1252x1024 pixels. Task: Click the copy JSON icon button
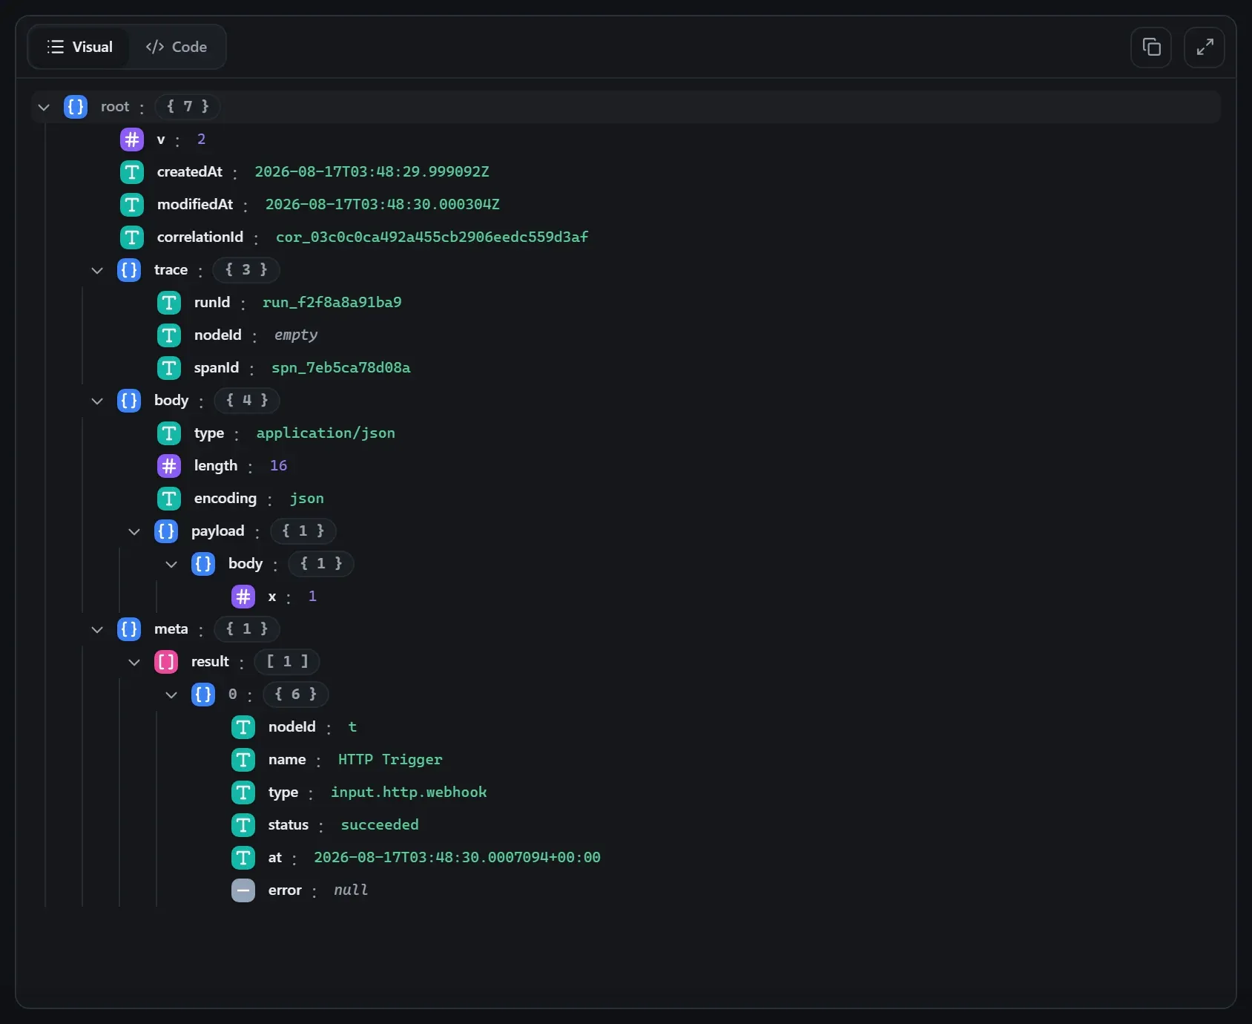[x=1151, y=47]
